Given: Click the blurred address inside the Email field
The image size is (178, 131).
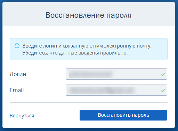Looking at the screenshot, I should [102, 90].
